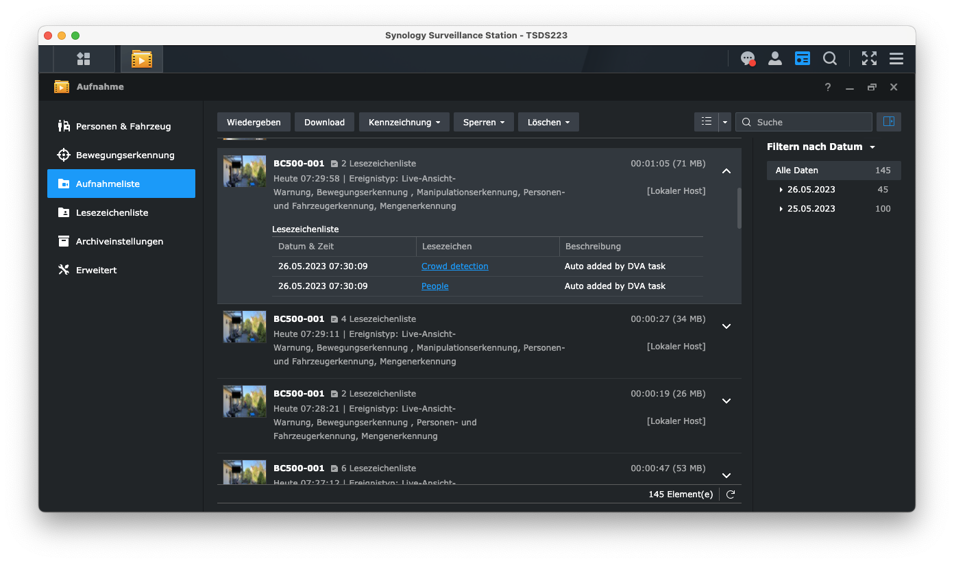Select Lesezeichenliste in the sidebar
Image resolution: width=954 pixels, height=563 pixels.
tap(112, 212)
